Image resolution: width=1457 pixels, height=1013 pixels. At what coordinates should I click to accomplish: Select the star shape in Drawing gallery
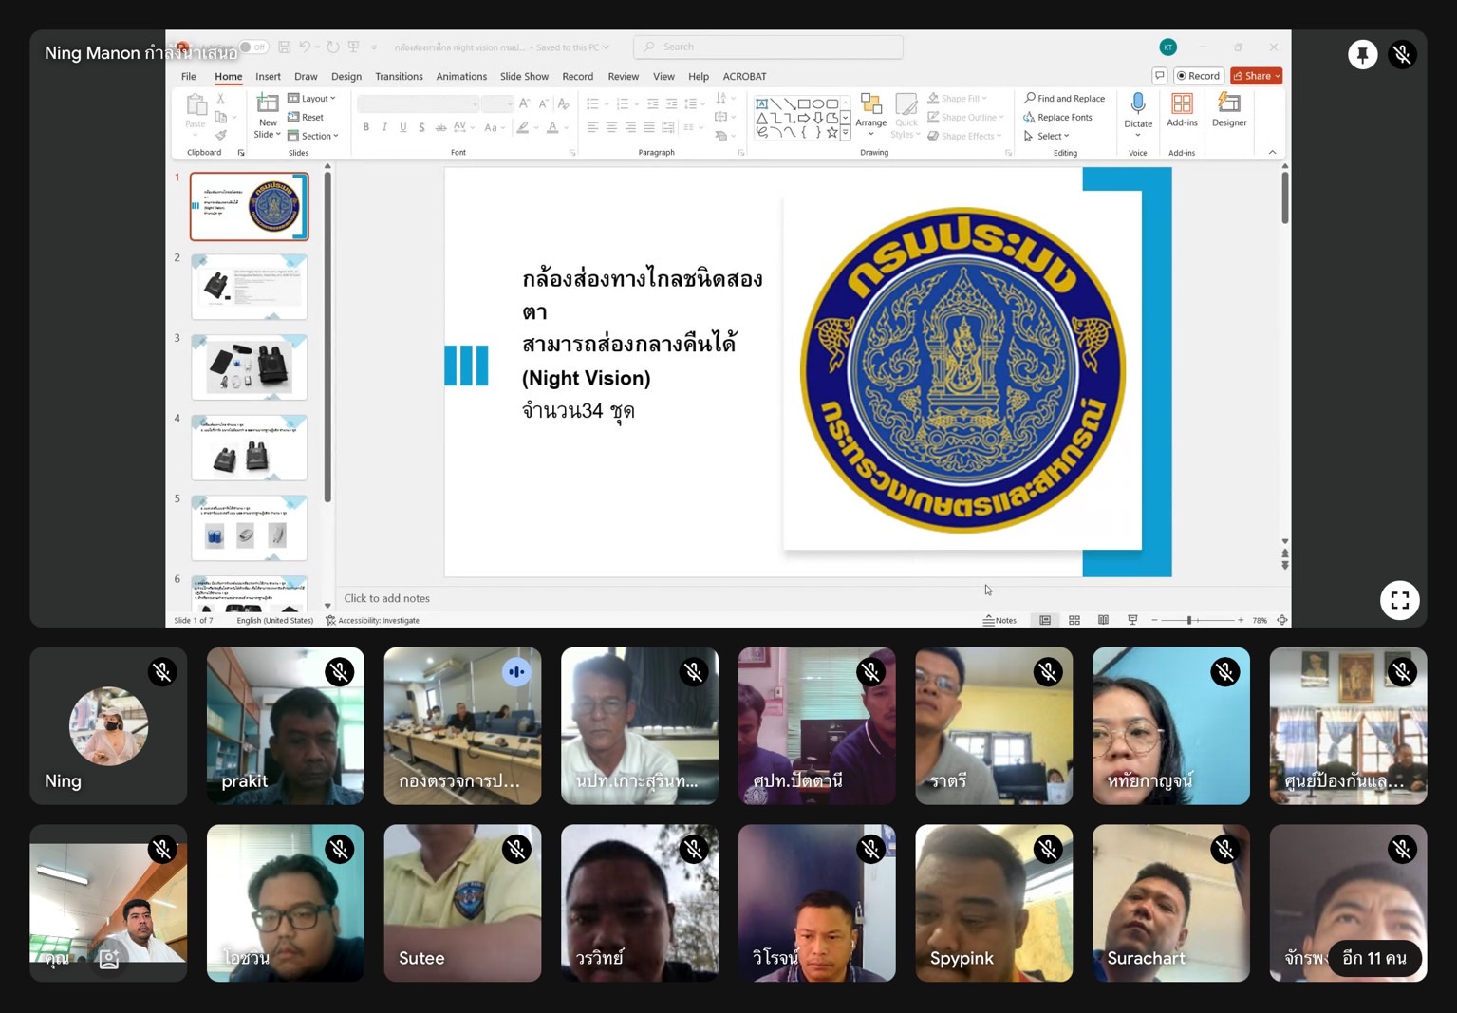point(831,133)
